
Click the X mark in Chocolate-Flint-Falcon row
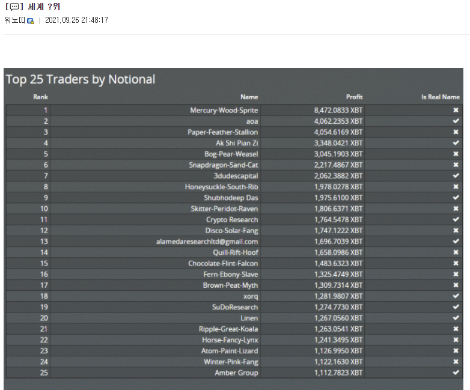point(456,263)
